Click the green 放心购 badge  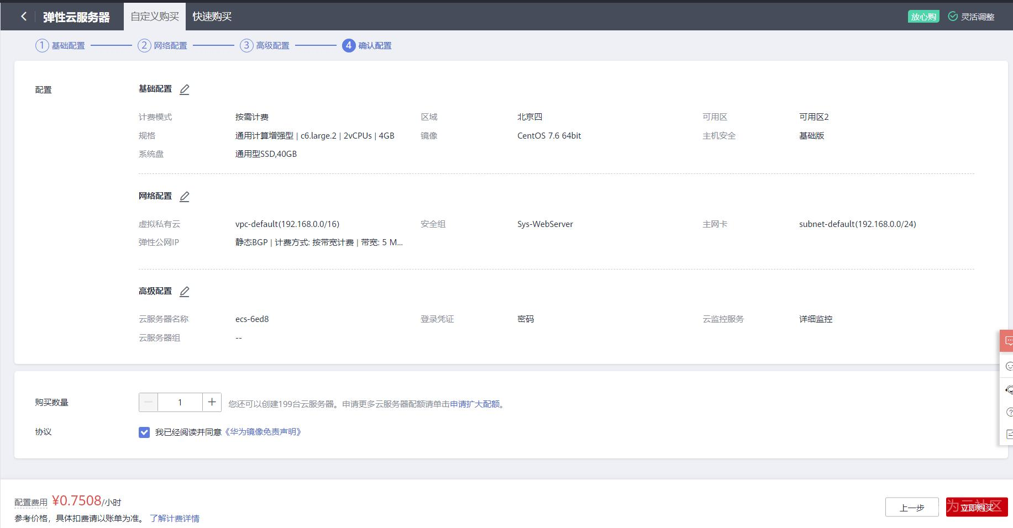(923, 17)
